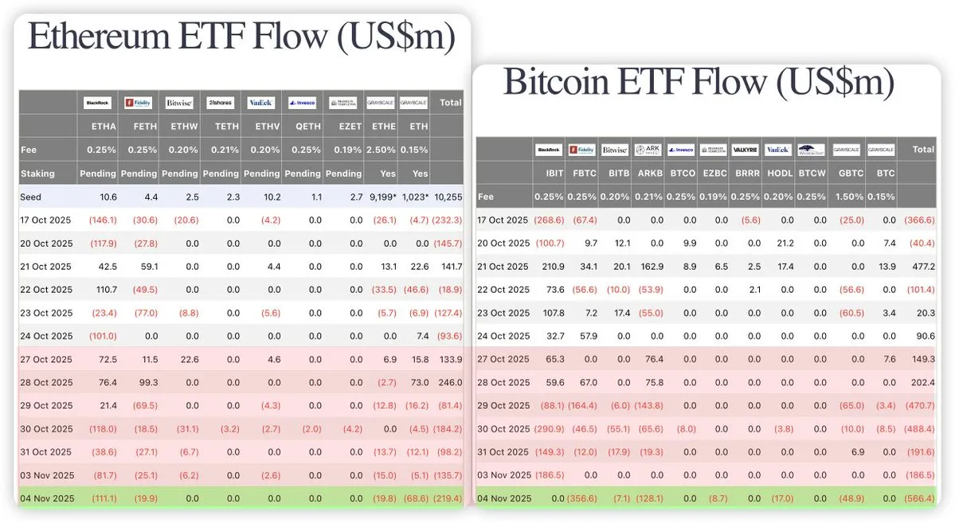
Task: Click the 21shares logo in Ethereum table
Action: coord(221,103)
